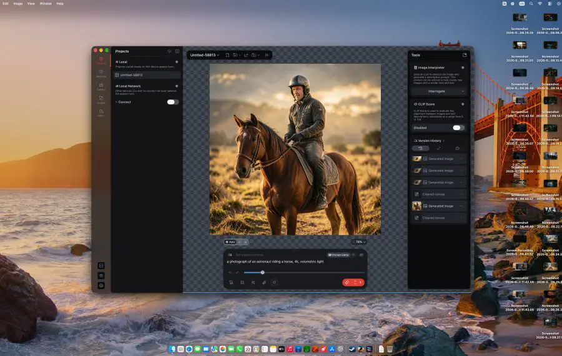This screenshot has width=562, height=356.
Task: Open the Window menu
Action: (46, 4)
